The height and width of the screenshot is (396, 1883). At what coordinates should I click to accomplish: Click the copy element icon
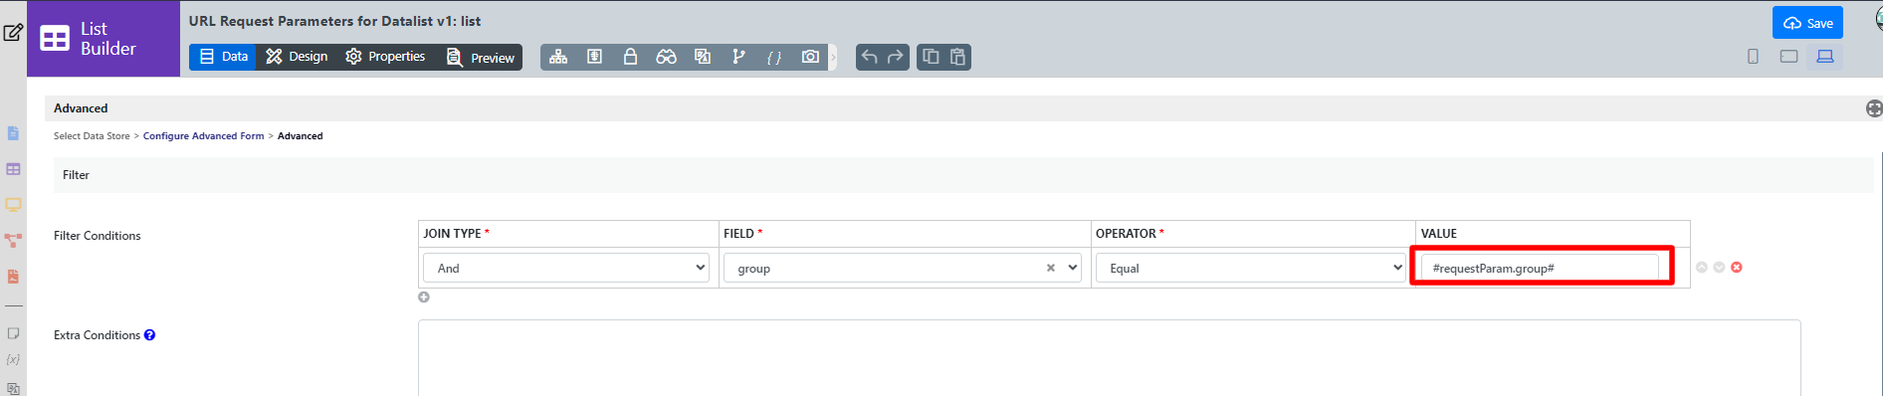click(x=931, y=57)
